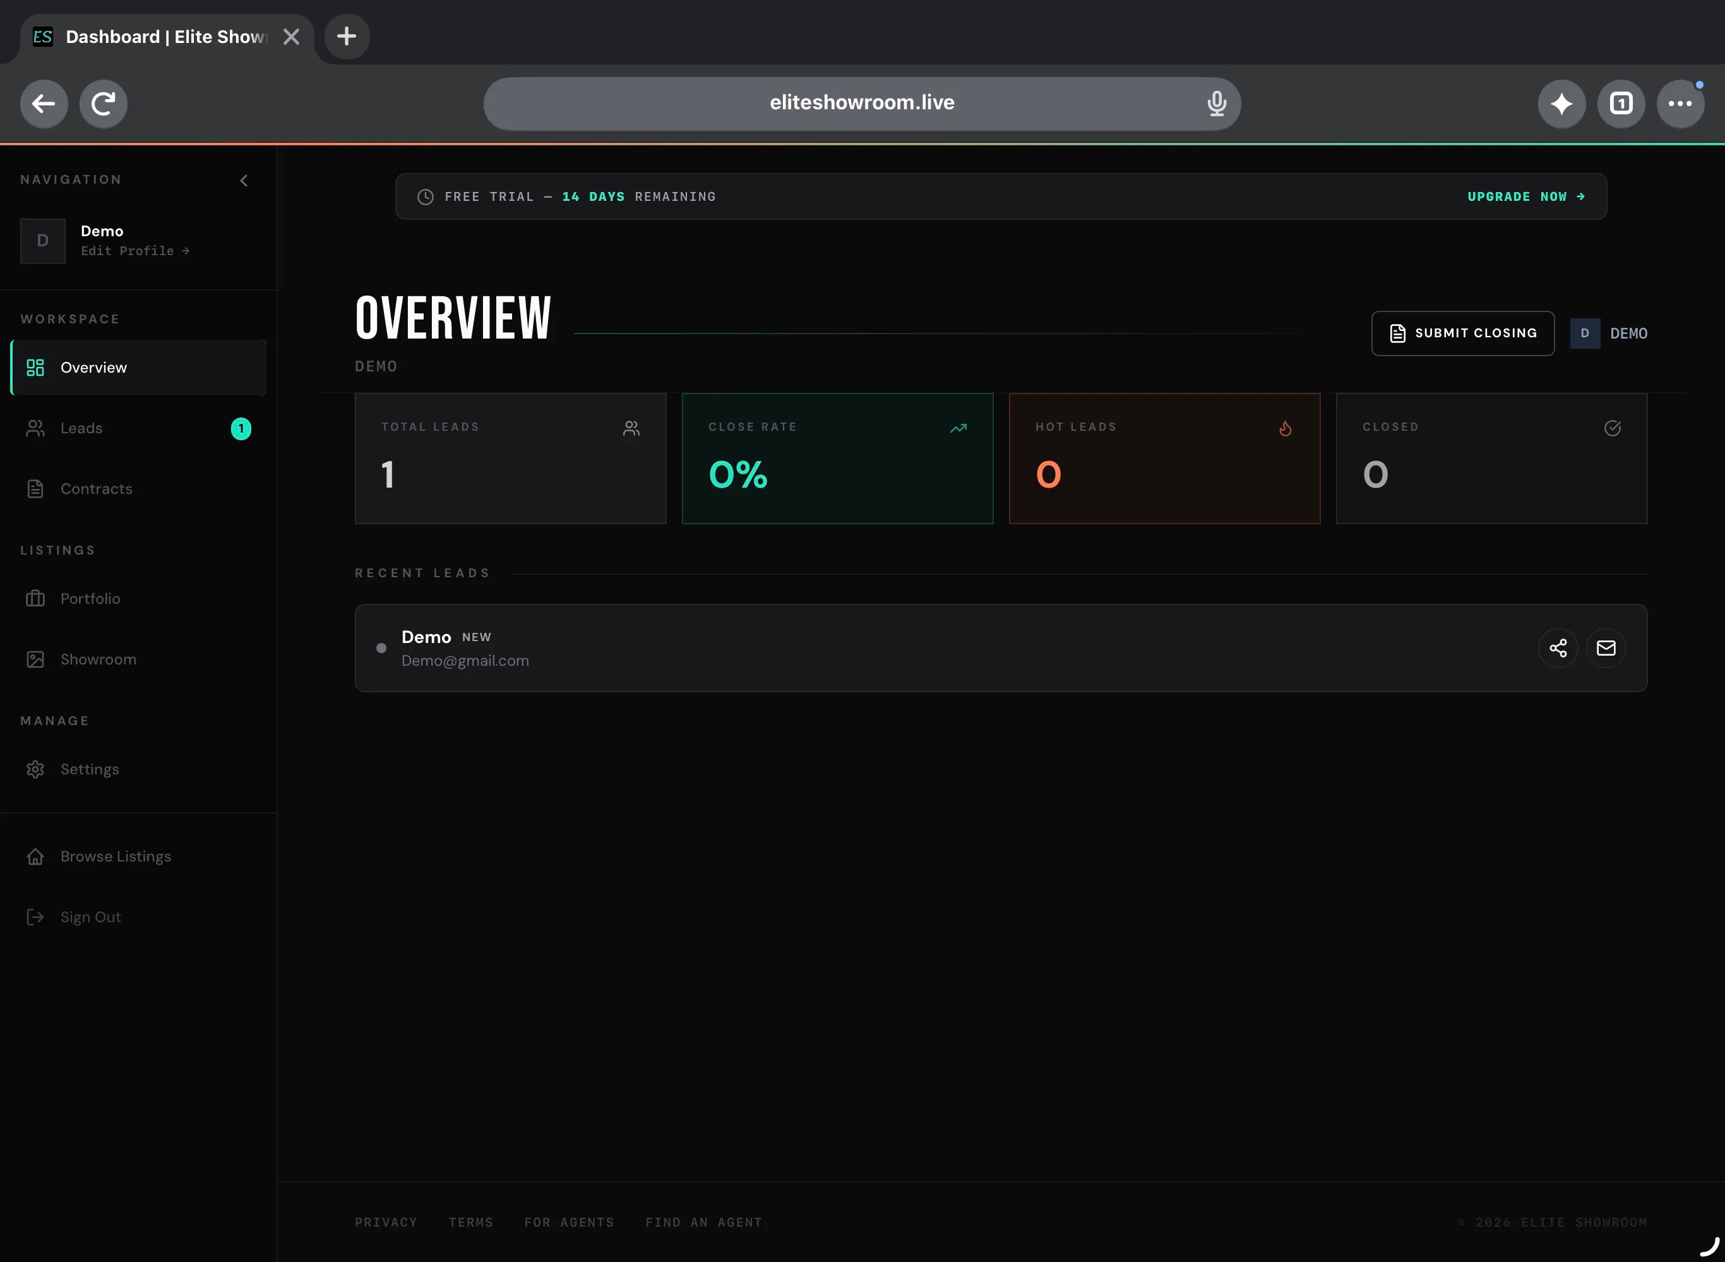
Task: Sign out from the sidebar
Action: point(138,916)
